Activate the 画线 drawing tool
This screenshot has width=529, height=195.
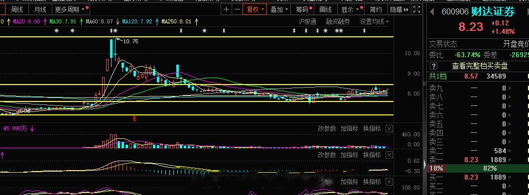coord(326,9)
